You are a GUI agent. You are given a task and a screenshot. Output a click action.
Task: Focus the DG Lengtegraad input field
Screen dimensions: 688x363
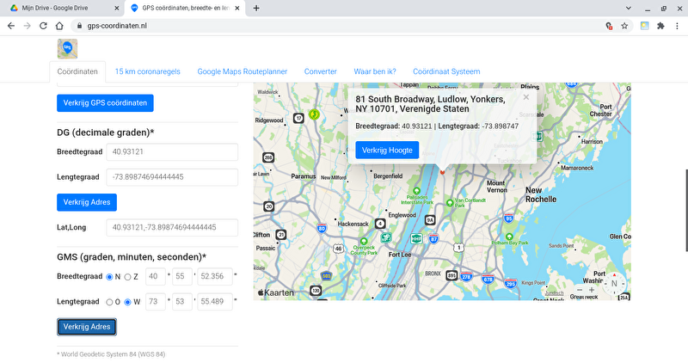coord(172,177)
